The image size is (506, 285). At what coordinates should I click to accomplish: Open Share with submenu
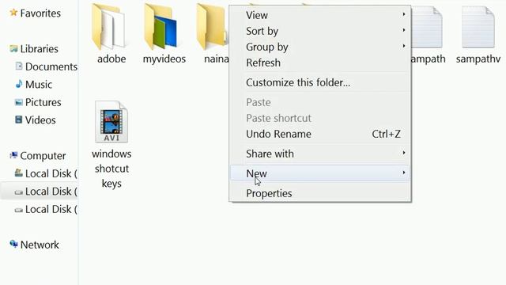click(319, 154)
